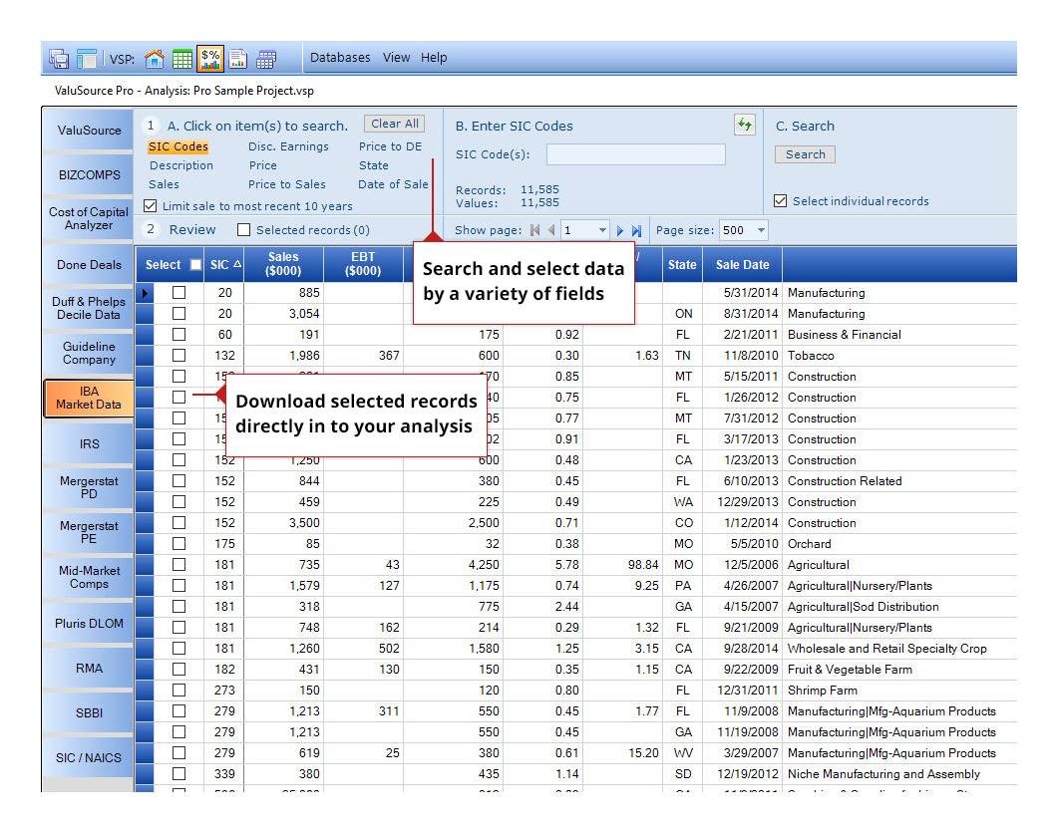Click the highlighted $% analysis icon
Viewport: 1057px width, 832px height.
click(x=210, y=58)
